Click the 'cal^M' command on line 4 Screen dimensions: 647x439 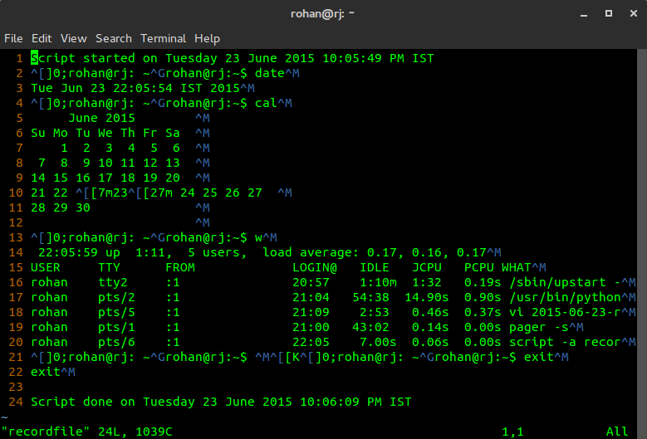(273, 103)
